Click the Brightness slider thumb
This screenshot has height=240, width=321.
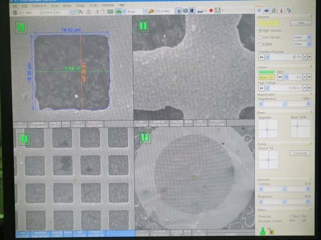(284, 201)
